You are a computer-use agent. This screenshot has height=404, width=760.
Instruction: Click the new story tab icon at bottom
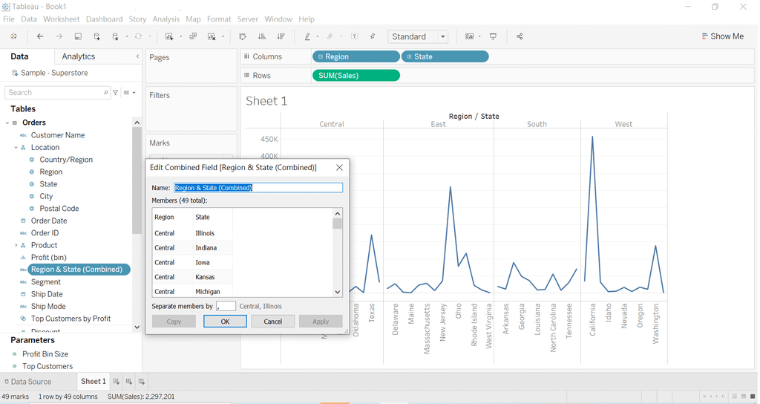coord(142,382)
